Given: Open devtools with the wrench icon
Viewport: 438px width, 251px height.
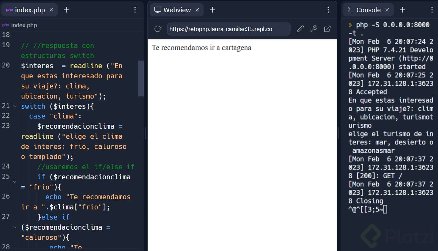Looking at the screenshot, I should click(314, 29).
